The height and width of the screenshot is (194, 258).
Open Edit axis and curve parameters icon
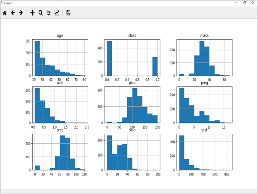[57, 13]
